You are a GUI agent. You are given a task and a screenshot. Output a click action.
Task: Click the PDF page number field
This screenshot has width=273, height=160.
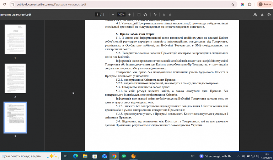97,15
